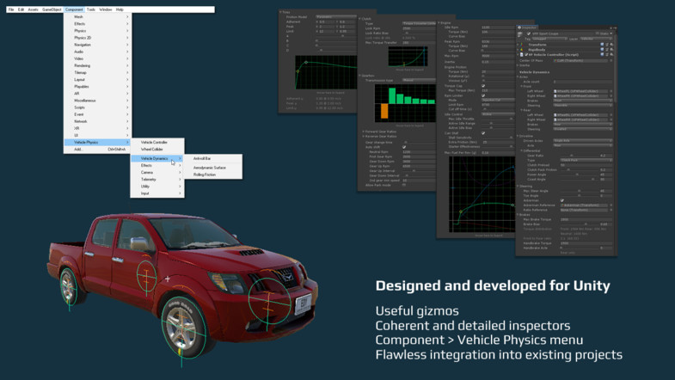Open the Rigidbody settings gear icon
This screenshot has width=675, height=380.
point(611,50)
